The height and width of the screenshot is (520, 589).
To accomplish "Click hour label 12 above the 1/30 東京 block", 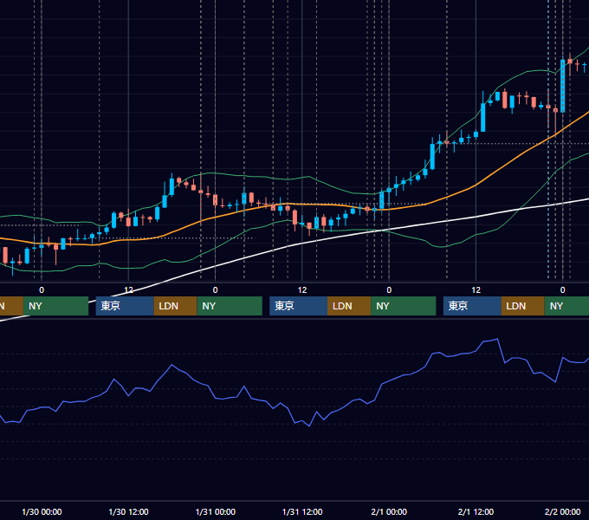I will coord(128,290).
